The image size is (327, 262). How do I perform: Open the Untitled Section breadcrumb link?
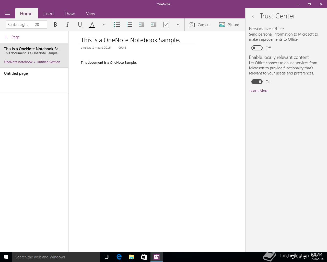coord(49,62)
